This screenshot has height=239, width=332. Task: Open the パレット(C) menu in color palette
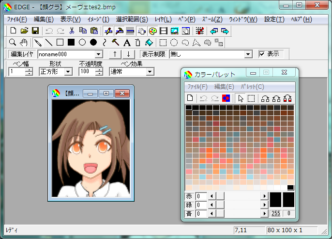pos(253,87)
